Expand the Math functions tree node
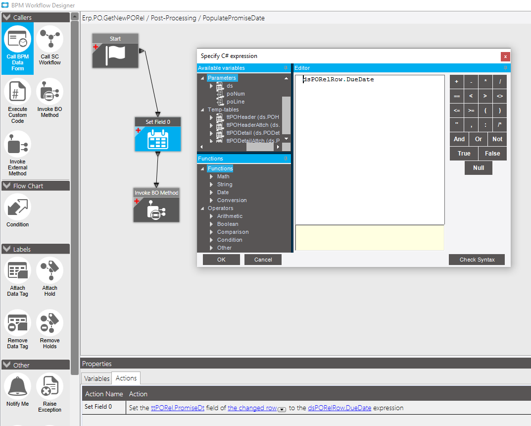The width and height of the screenshot is (531, 426). (x=211, y=177)
